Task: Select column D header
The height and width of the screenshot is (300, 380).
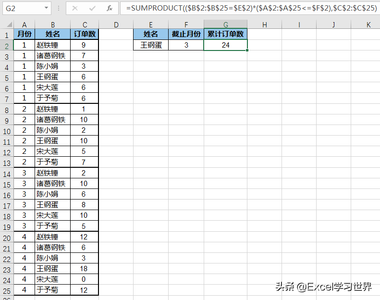Action: [x=116, y=25]
